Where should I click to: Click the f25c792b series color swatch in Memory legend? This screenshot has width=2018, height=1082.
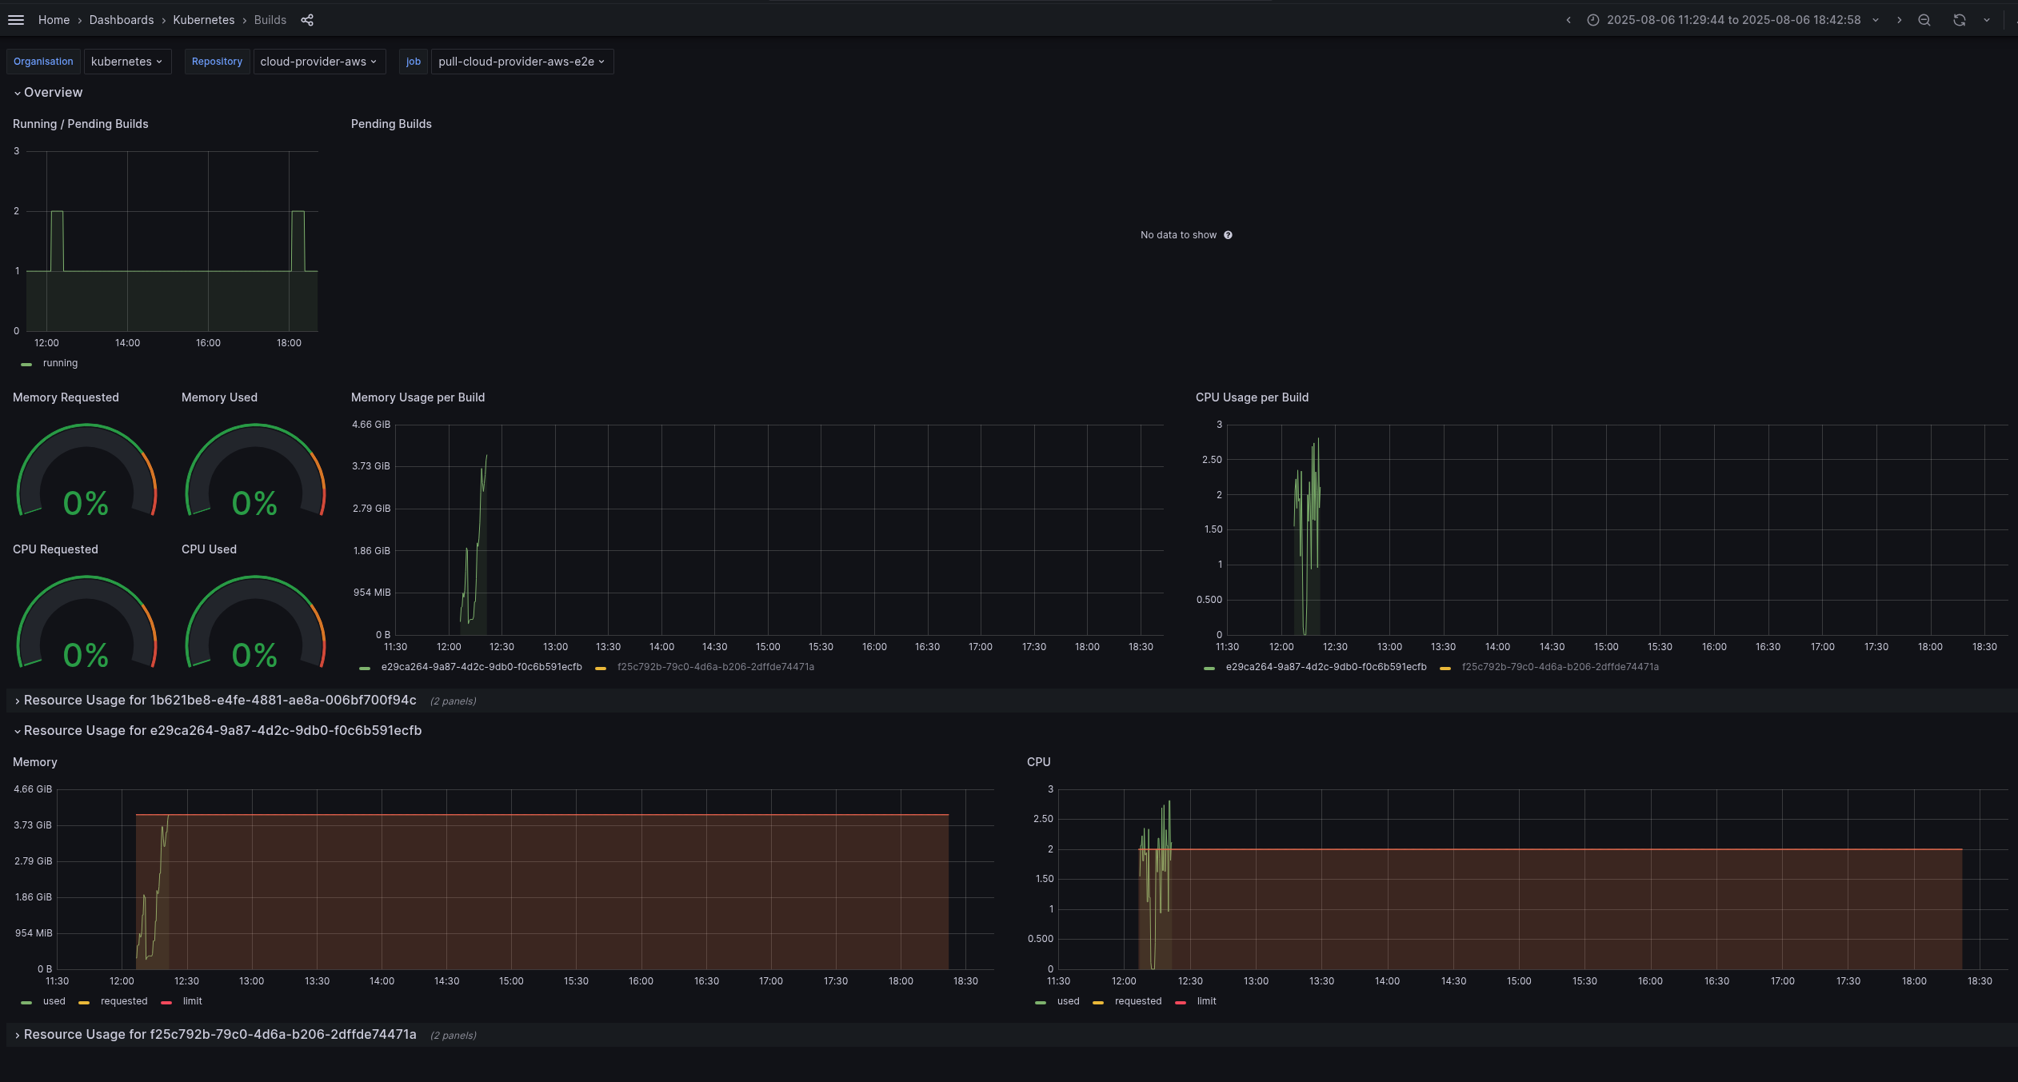(x=601, y=668)
